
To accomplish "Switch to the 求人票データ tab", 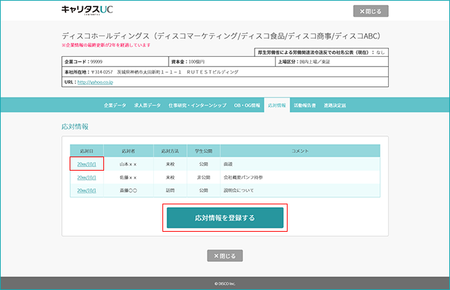I will tap(147, 105).
